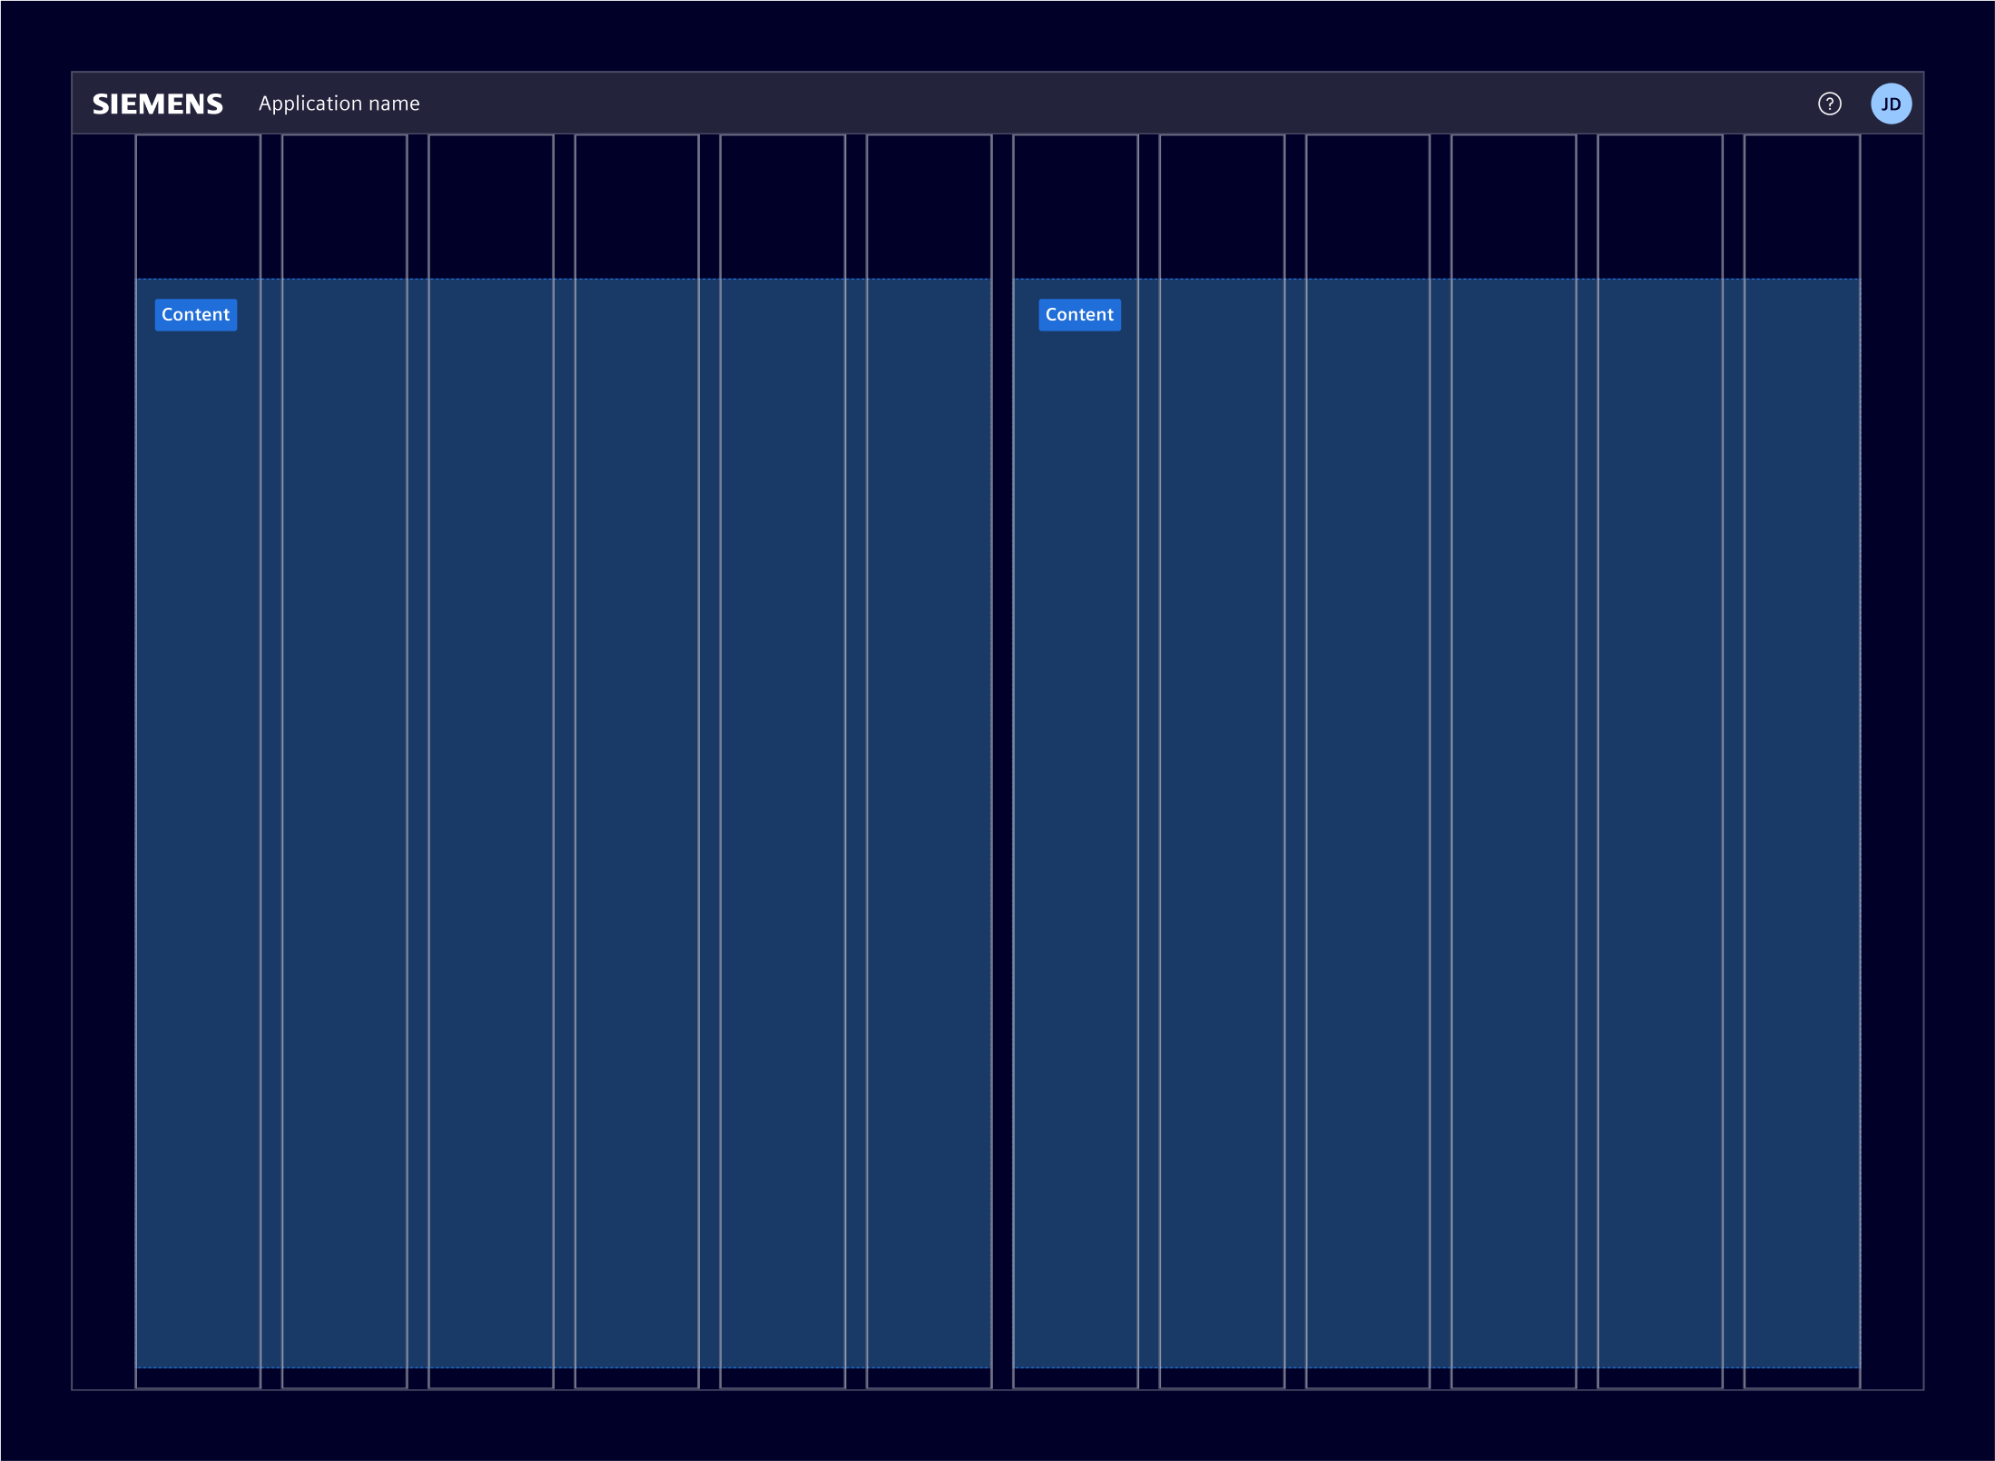Select the left Content badge

coord(195,315)
